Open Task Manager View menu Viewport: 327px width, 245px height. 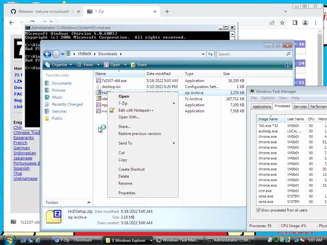283,98
